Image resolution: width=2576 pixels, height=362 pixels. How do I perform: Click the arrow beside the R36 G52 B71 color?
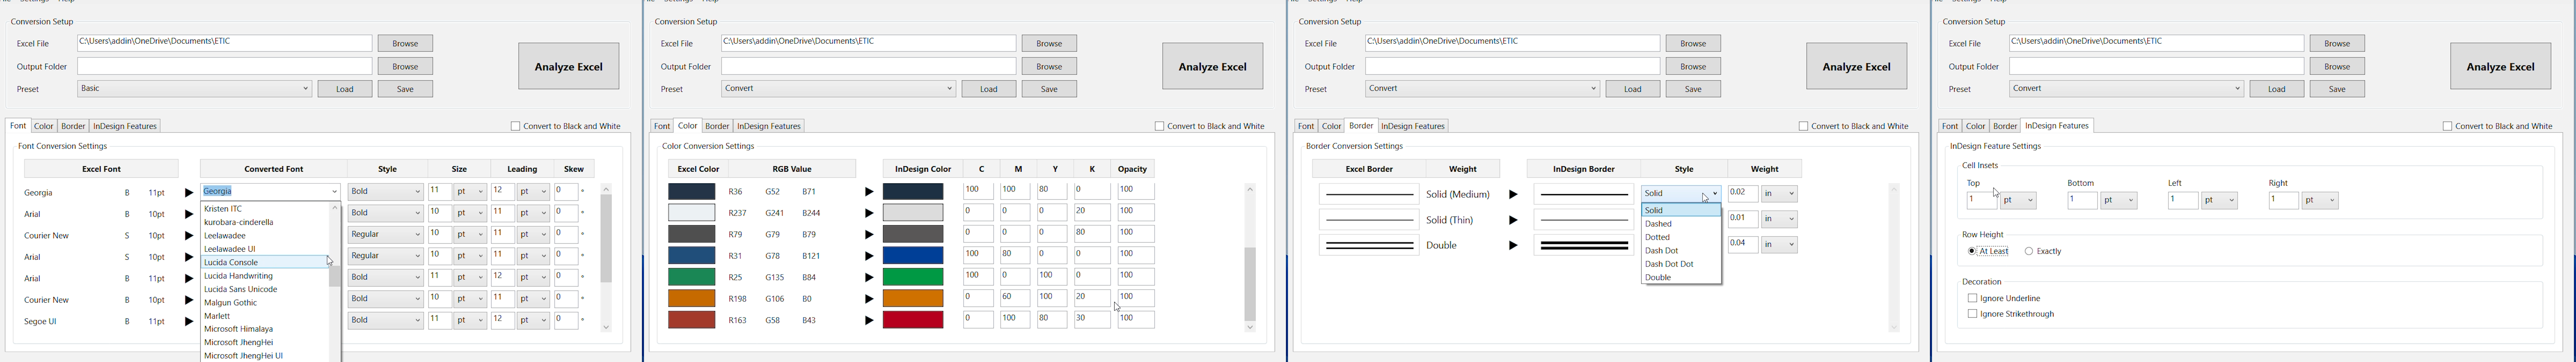pyautogui.click(x=869, y=192)
